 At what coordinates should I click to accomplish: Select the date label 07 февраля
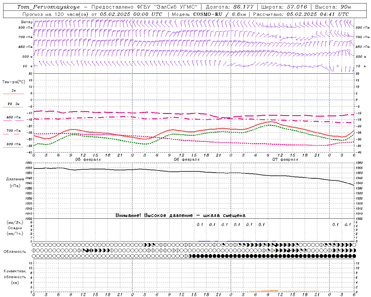click(285, 160)
